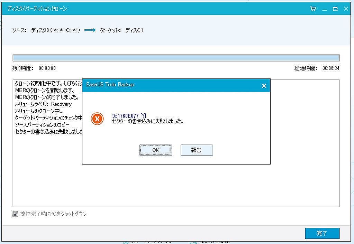Image resolution: width=354 pixels, height=244 pixels.
Task: Click OK in the error dialog
Action: click(x=156, y=150)
